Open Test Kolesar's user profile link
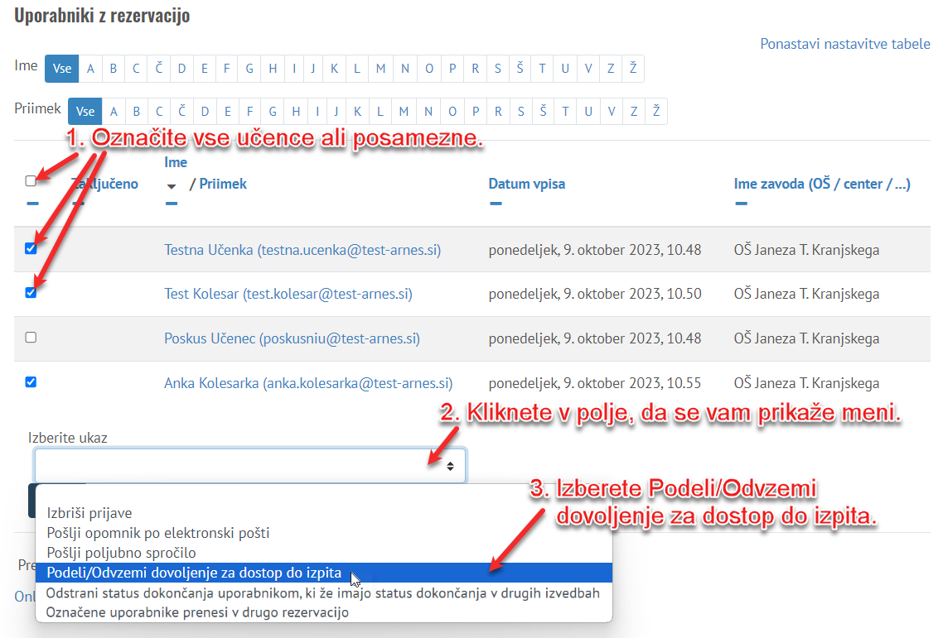The width and height of the screenshot is (943, 638). 288,294
